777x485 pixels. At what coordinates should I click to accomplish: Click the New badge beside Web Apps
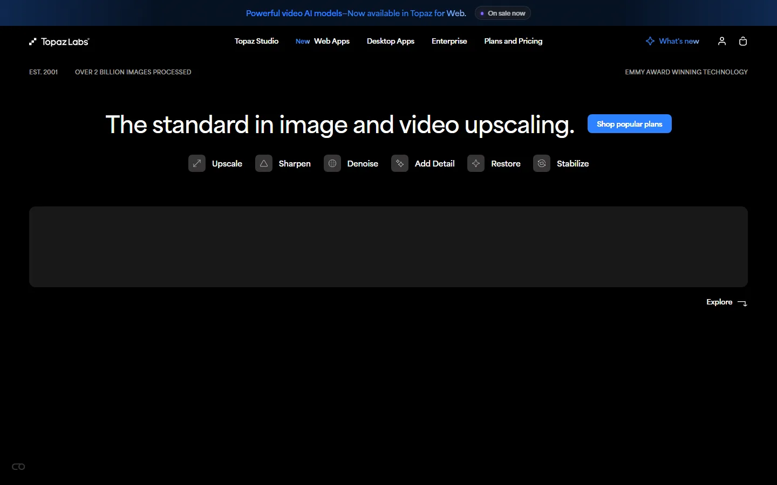tap(303, 41)
